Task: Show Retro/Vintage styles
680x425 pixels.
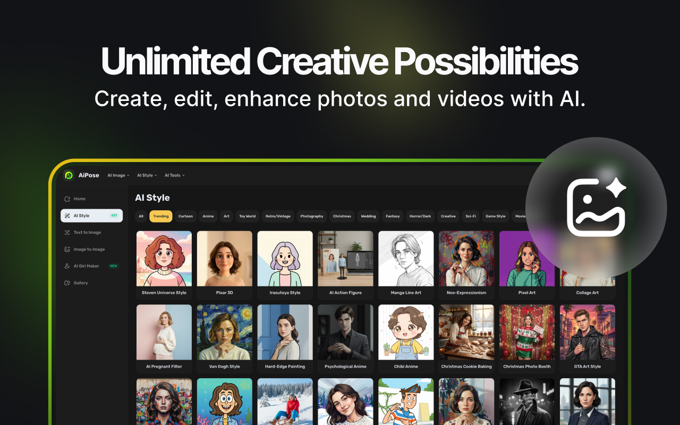Action: pos(278,216)
